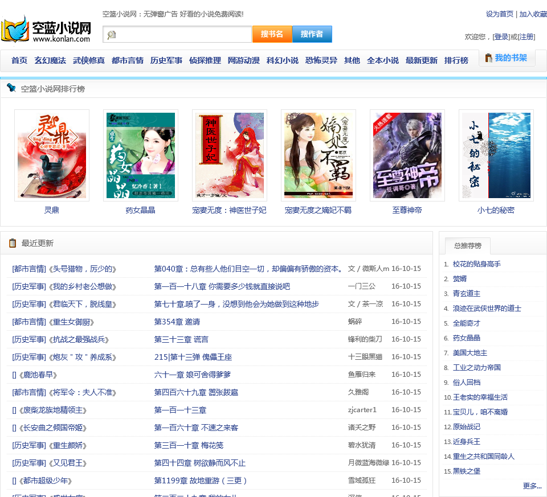Open the 网游动漫 category
The image size is (547, 497).
click(x=244, y=60)
